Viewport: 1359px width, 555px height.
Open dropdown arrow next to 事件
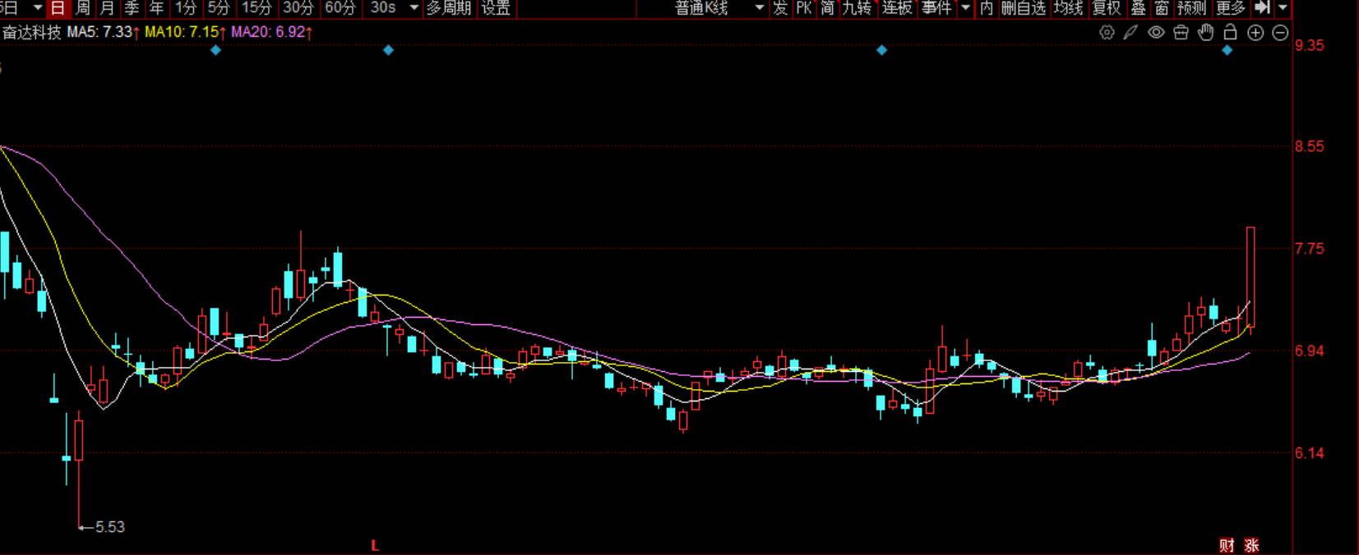966,7
